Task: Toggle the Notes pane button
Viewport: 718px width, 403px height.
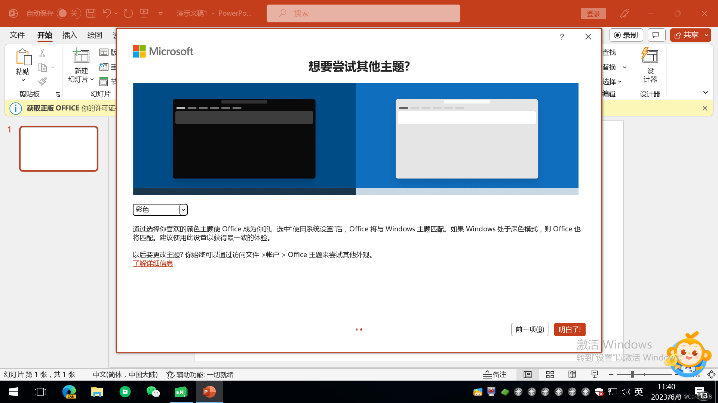Action: pyautogui.click(x=494, y=375)
